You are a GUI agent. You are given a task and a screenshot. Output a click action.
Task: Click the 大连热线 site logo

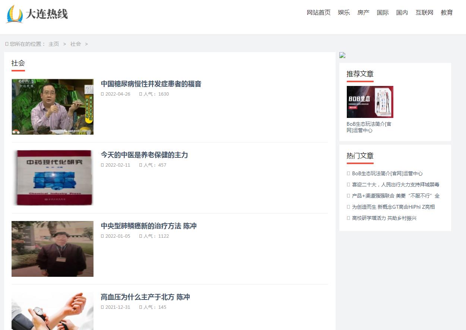37,14
